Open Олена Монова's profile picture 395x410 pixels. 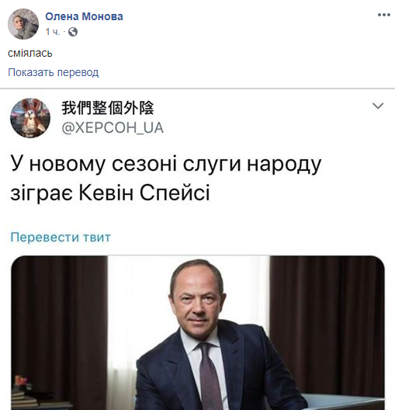point(23,24)
